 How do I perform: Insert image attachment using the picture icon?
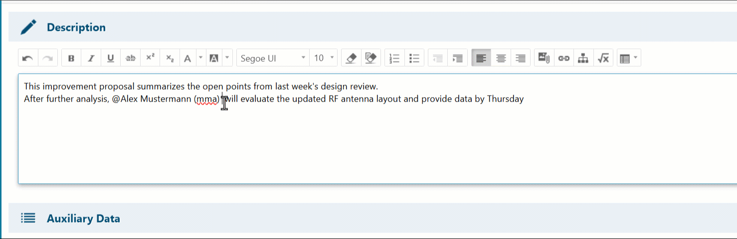pyautogui.click(x=544, y=58)
